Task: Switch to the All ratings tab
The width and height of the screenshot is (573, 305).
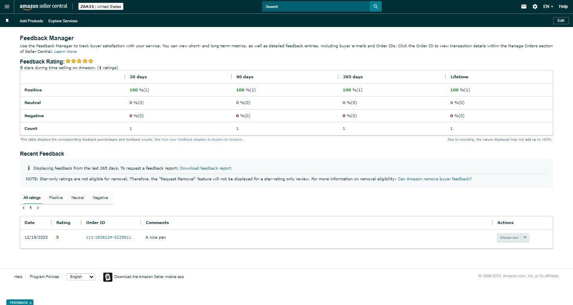Action: click(x=32, y=197)
